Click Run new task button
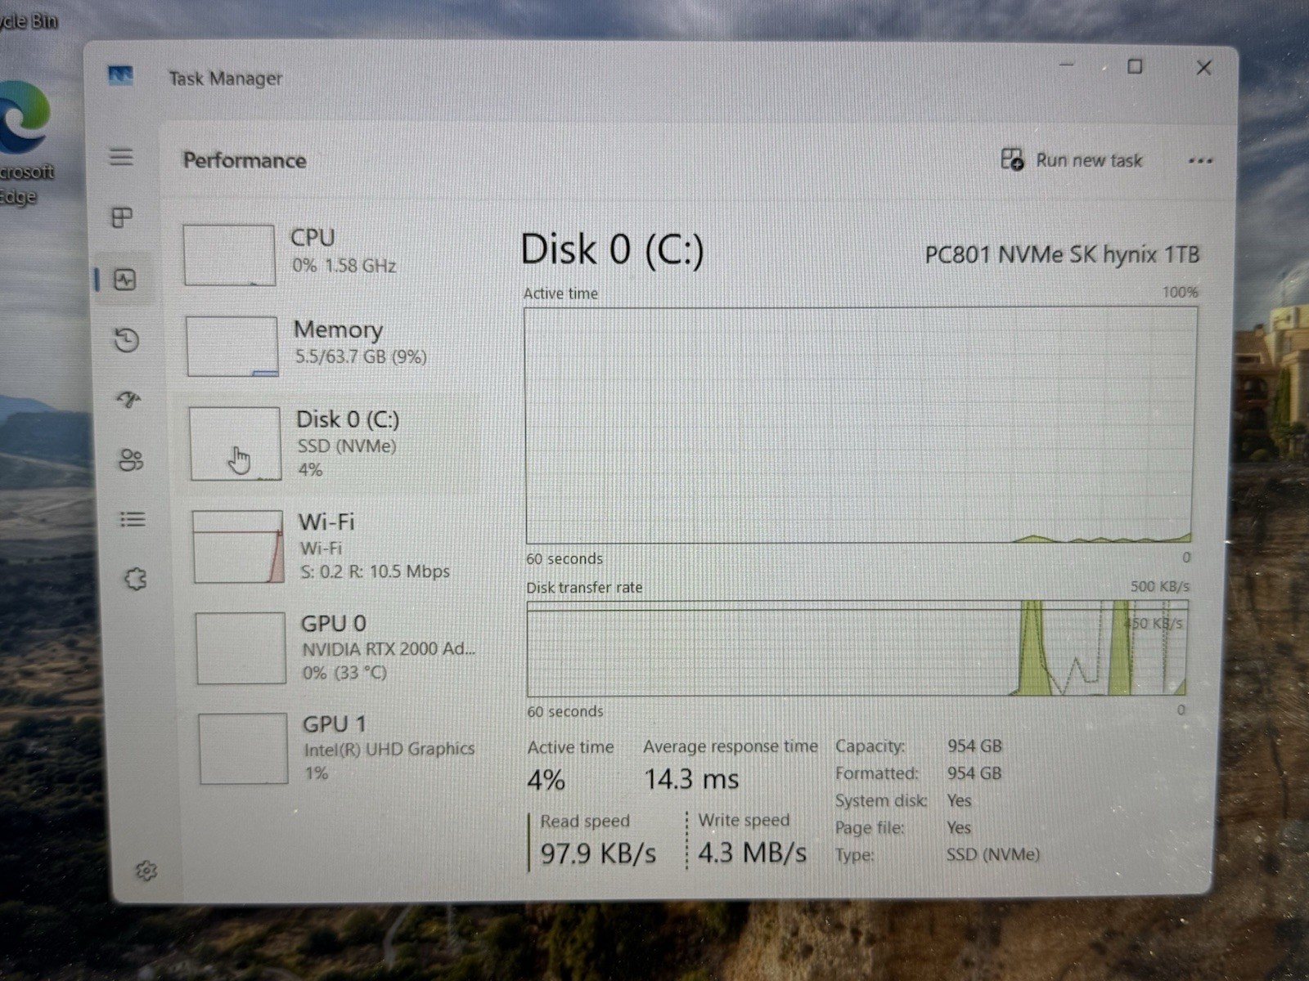This screenshot has width=1309, height=981. coord(1072,159)
